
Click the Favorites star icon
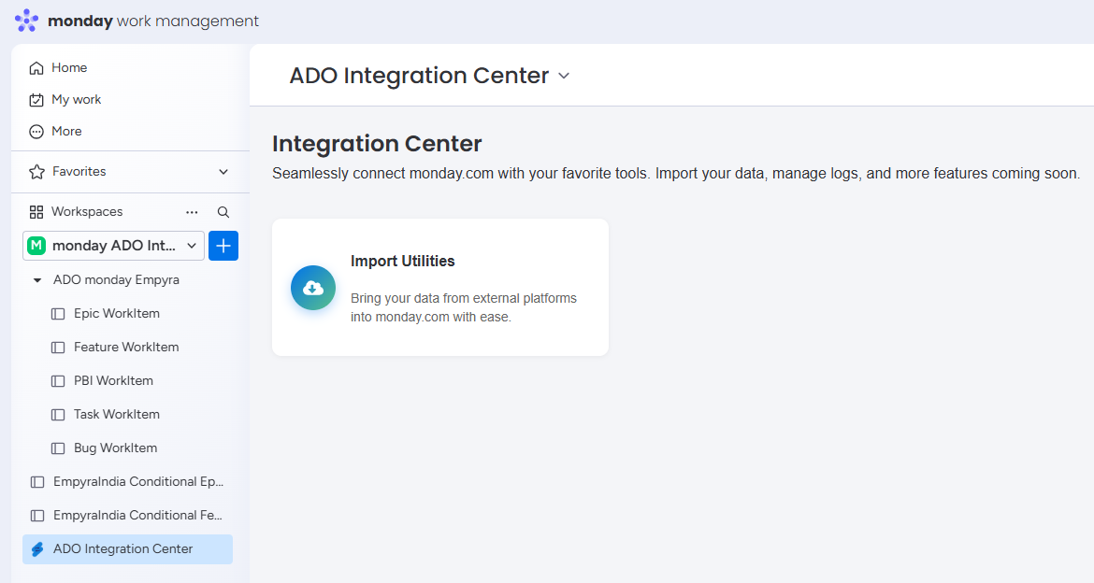pyautogui.click(x=37, y=172)
